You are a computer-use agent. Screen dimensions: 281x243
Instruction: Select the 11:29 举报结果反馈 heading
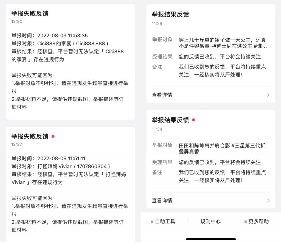point(170,15)
